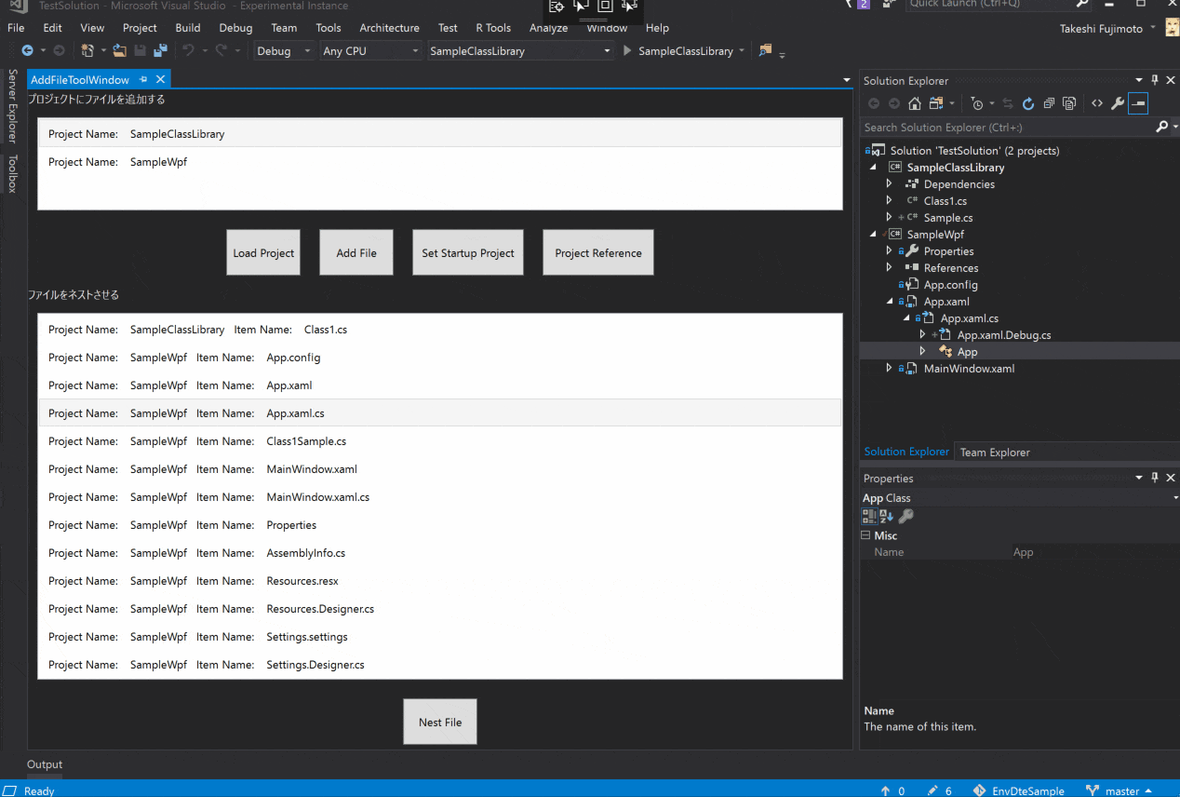Click the Switch Views icon in Solution Explorer

click(937, 103)
